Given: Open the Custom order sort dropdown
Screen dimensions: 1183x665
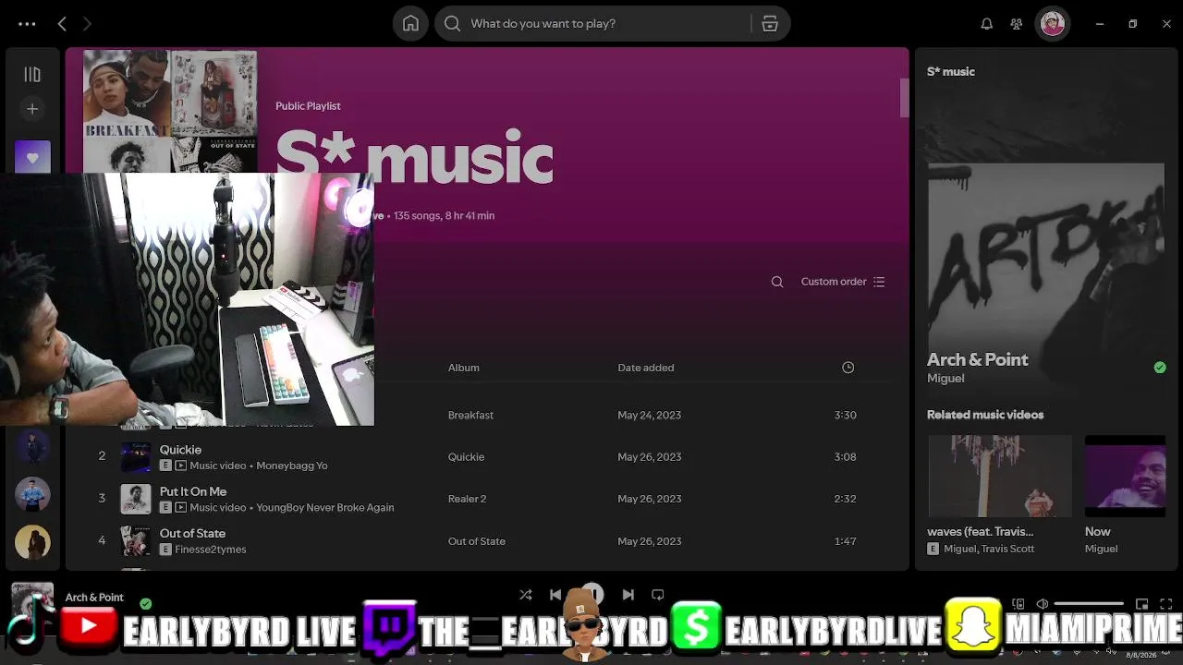Looking at the screenshot, I should click(843, 282).
